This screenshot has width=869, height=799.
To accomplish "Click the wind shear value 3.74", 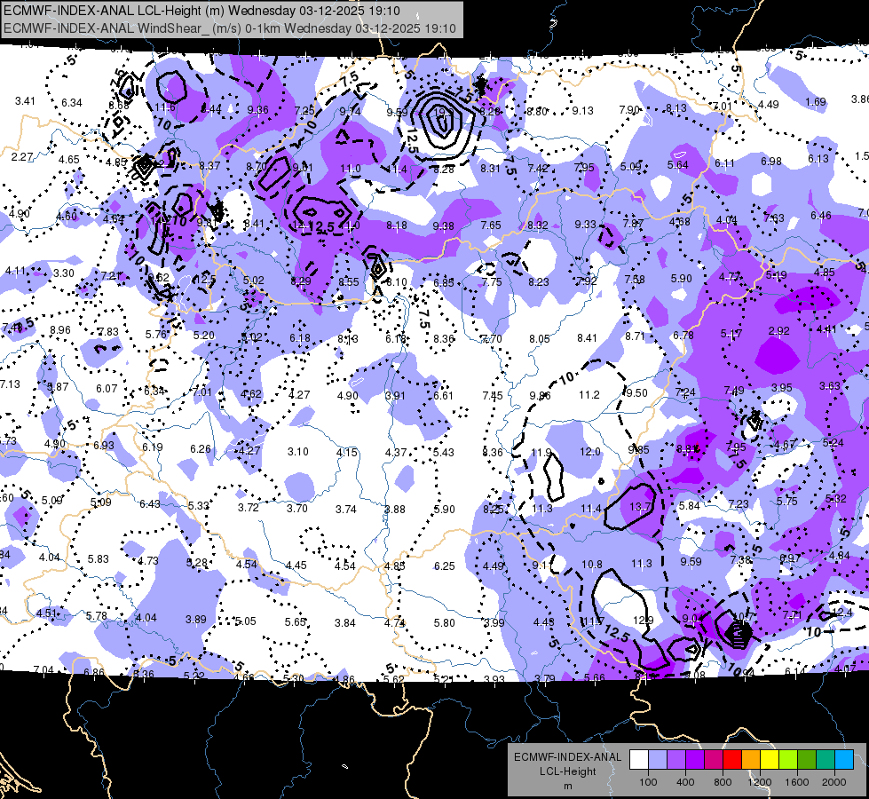I will (346, 509).
